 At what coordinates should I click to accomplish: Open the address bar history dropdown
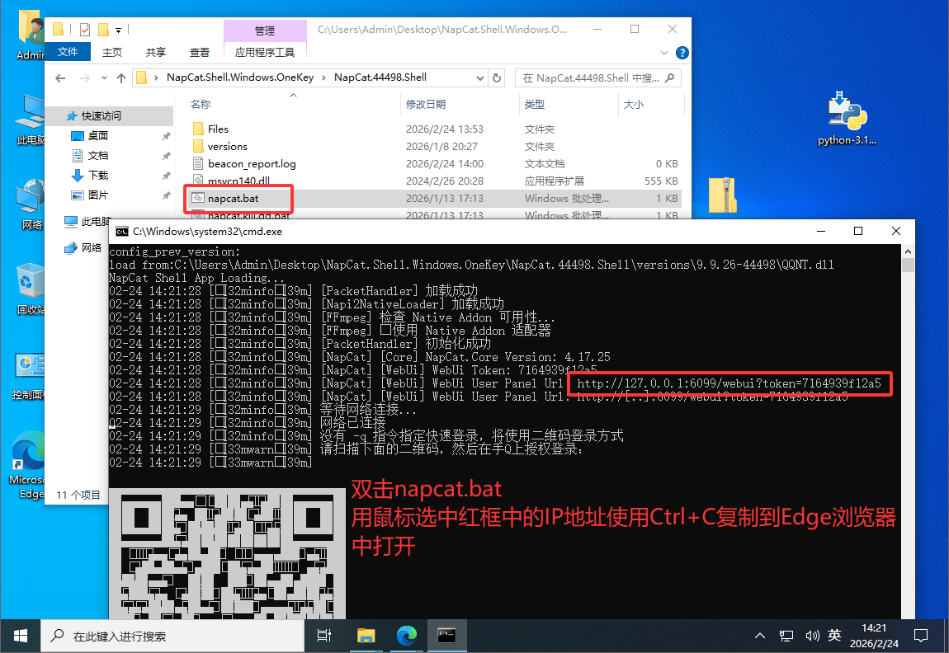(x=480, y=78)
